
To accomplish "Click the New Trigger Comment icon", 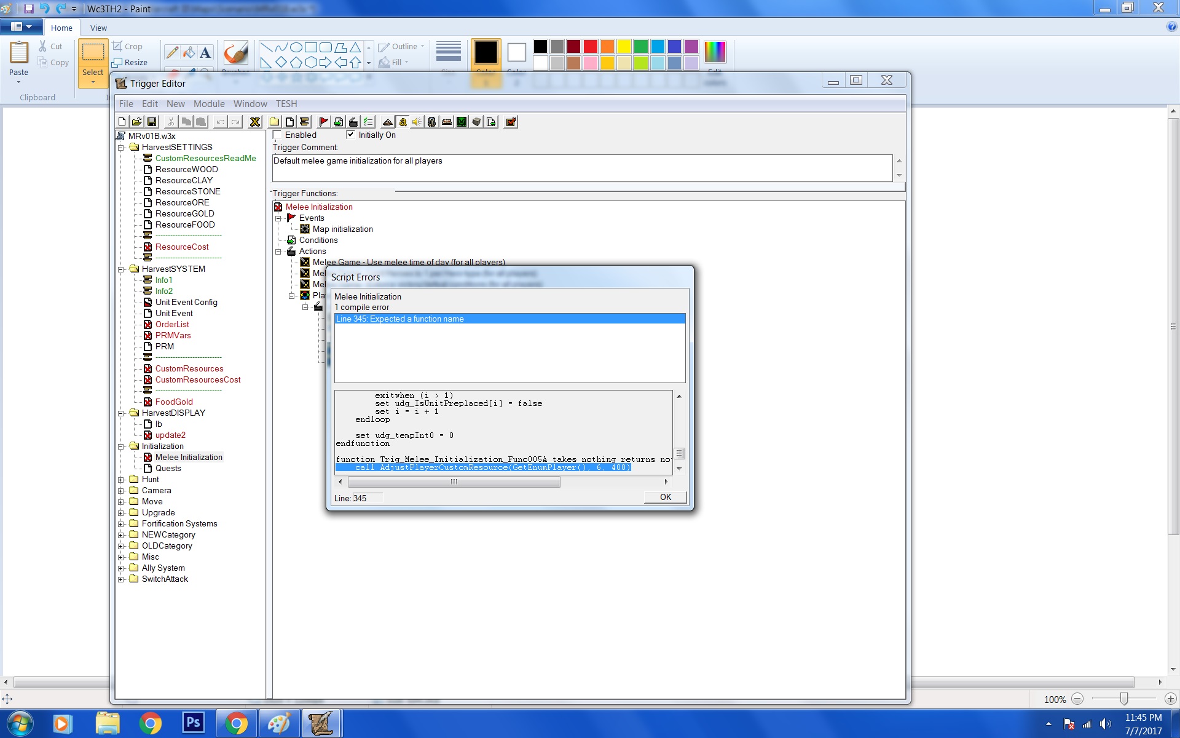I will coord(304,122).
